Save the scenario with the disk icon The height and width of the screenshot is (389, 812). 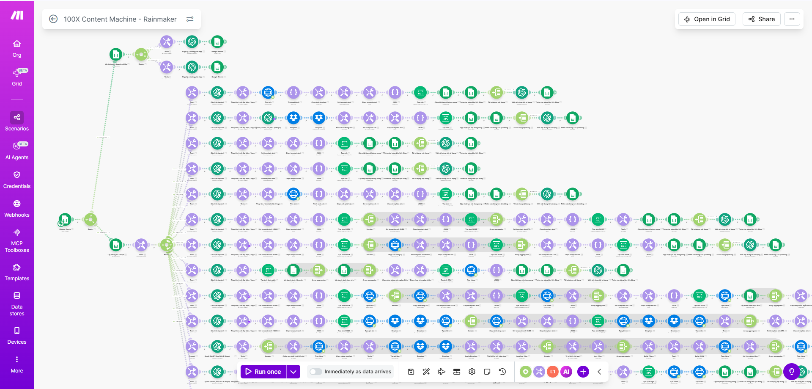click(x=411, y=372)
